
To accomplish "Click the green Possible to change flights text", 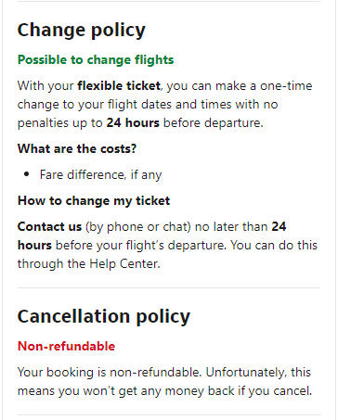I will (96, 59).
